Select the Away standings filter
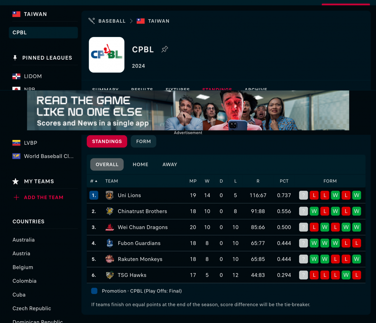Image resolution: width=376 pixels, height=323 pixels. (170, 164)
